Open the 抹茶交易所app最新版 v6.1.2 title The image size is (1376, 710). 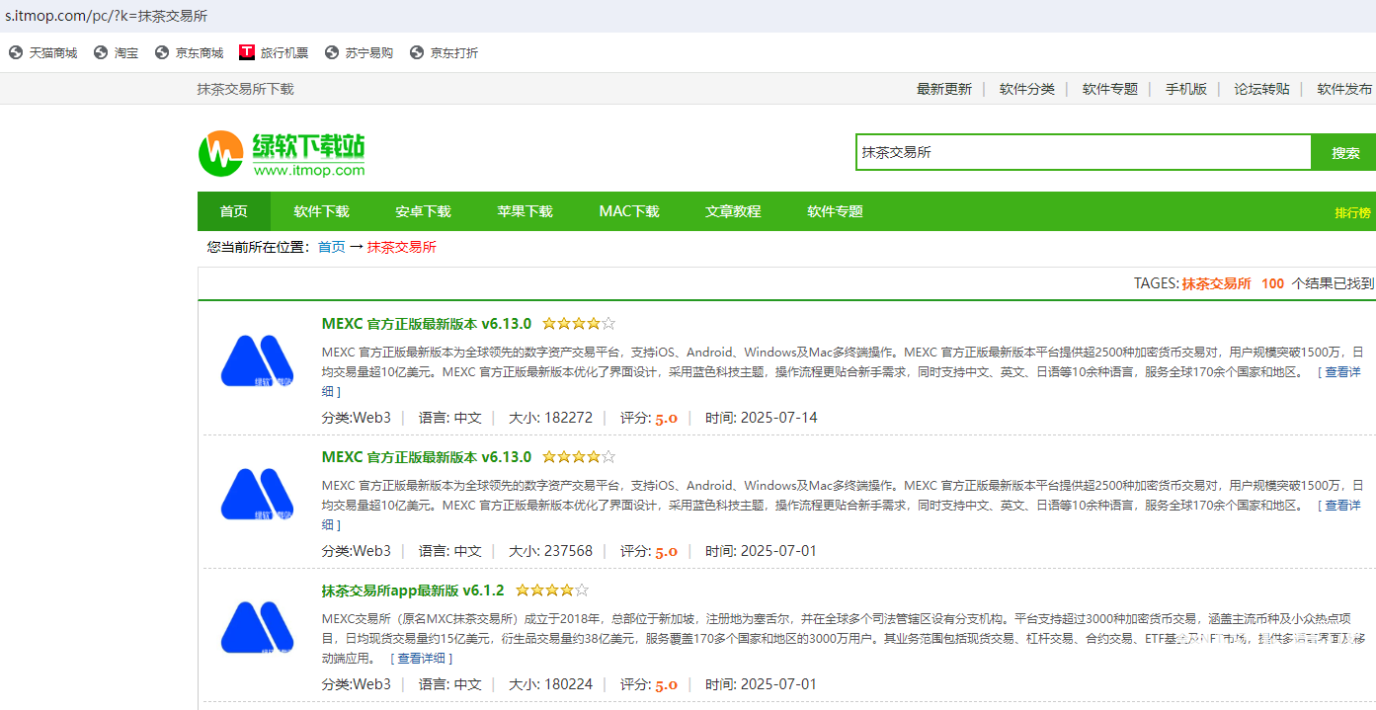pyautogui.click(x=412, y=591)
